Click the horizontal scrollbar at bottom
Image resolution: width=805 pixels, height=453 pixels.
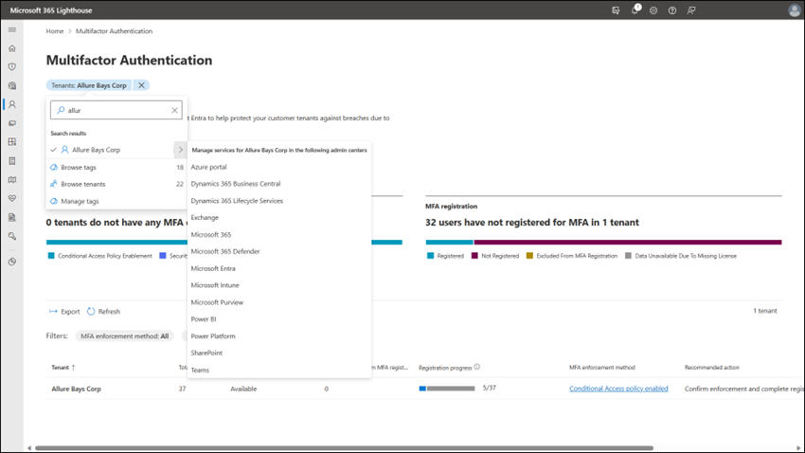(344, 448)
